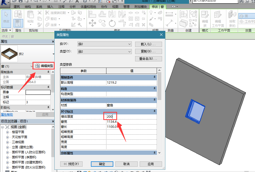This screenshot has width=255, height=172.
Task: Click the 重命名(R)... rename button
Action: [149, 59]
